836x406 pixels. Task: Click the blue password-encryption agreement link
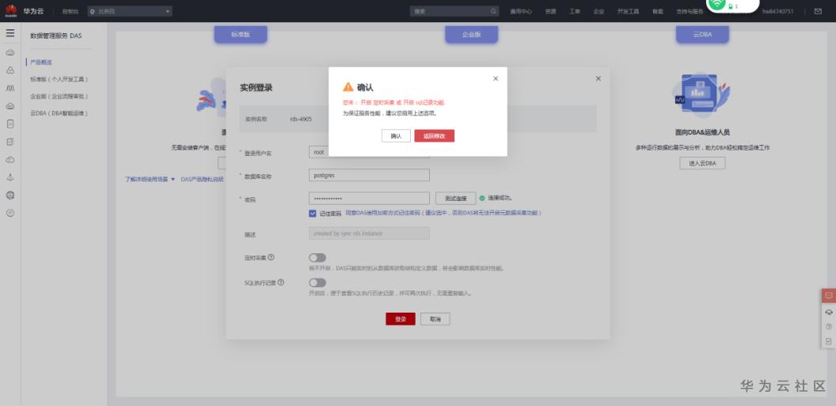[x=443, y=213]
